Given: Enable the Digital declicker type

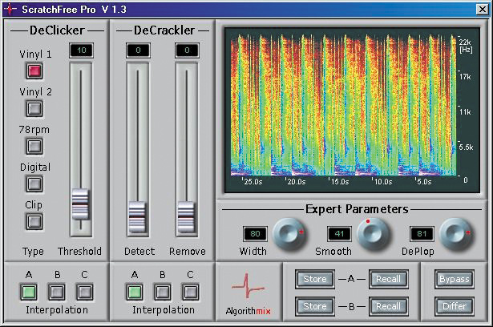Looking at the screenshot, I should 34,184.
